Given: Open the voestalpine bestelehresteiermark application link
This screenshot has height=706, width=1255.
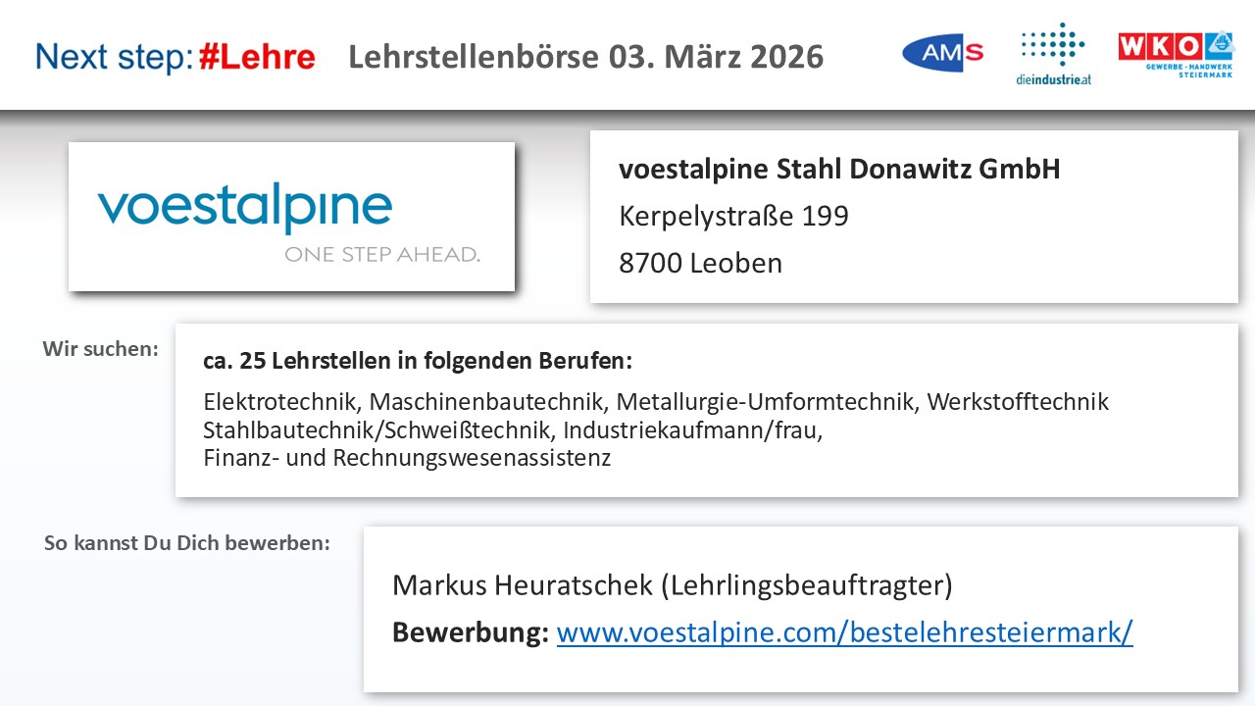Looking at the screenshot, I should [844, 632].
